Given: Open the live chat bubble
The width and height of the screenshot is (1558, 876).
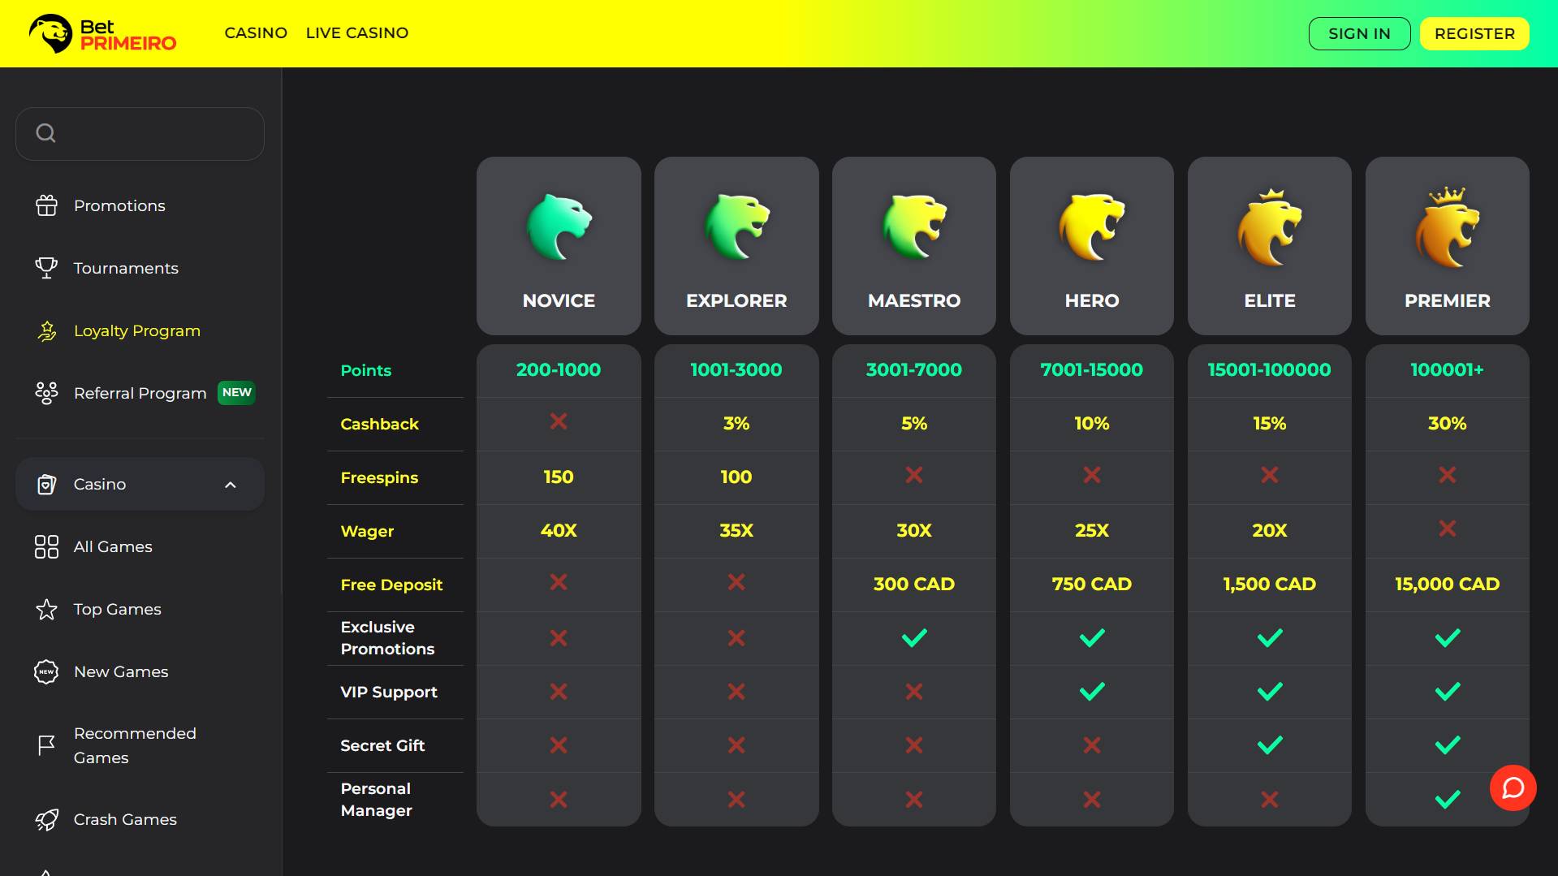Looking at the screenshot, I should tap(1513, 788).
